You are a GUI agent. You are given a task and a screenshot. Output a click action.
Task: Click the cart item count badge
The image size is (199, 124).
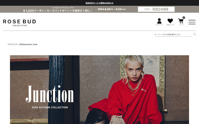pos(184,18)
